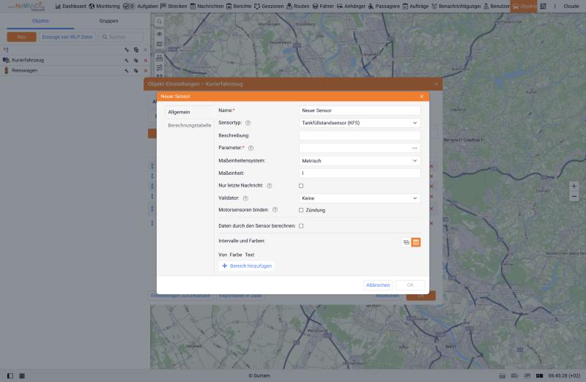Open help for Nur letzte Nachricht
This screenshot has width=586, height=382.
pyautogui.click(x=269, y=186)
